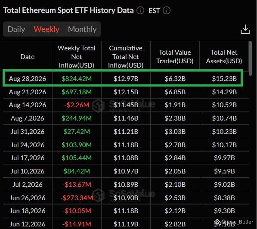The image size is (257, 229).
Task: Click the $824.42M inflow value
Action: tap(77, 79)
